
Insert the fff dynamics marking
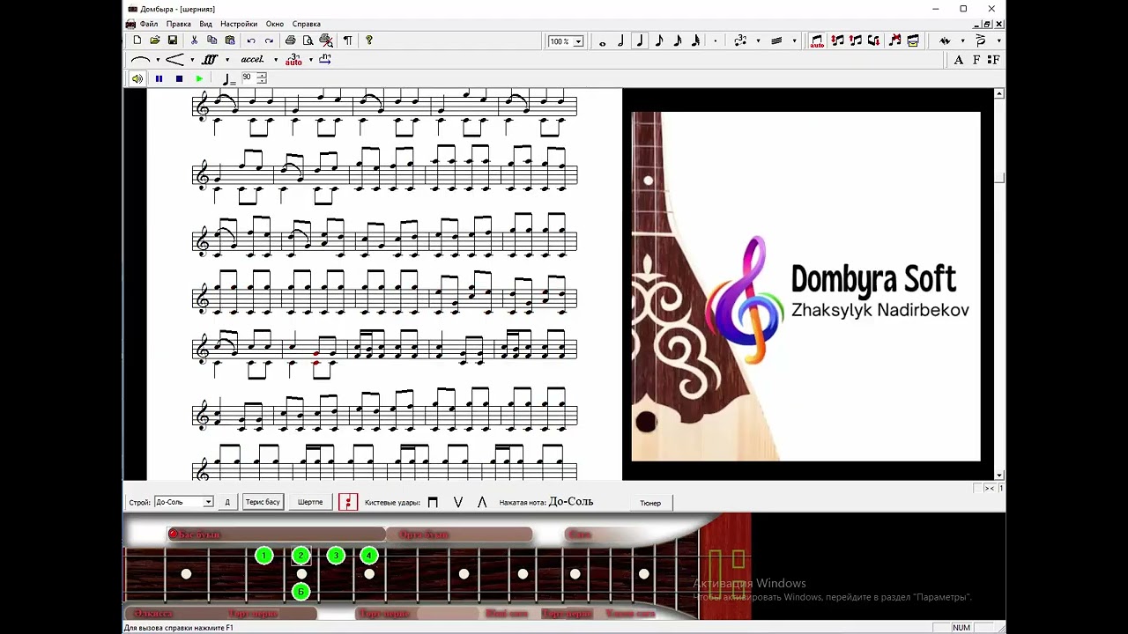[210, 60]
